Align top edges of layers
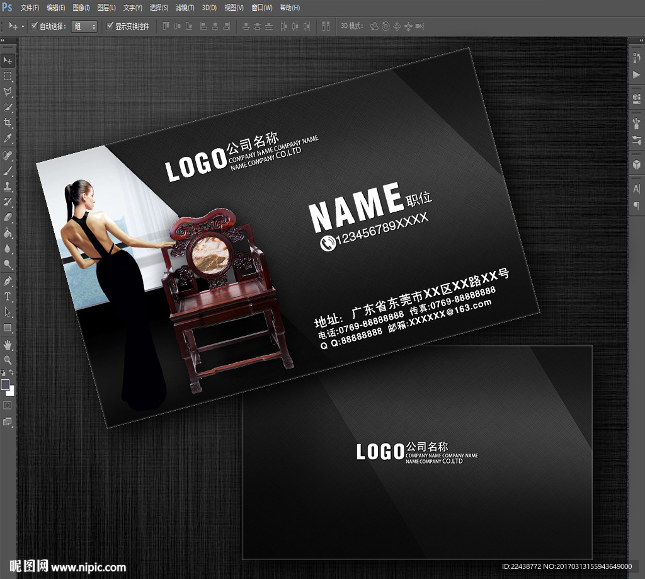The image size is (645, 579). [x=166, y=26]
